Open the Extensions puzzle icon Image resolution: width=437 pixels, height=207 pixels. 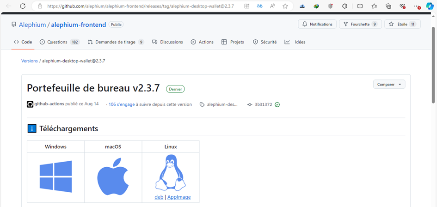[x=345, y=6]
